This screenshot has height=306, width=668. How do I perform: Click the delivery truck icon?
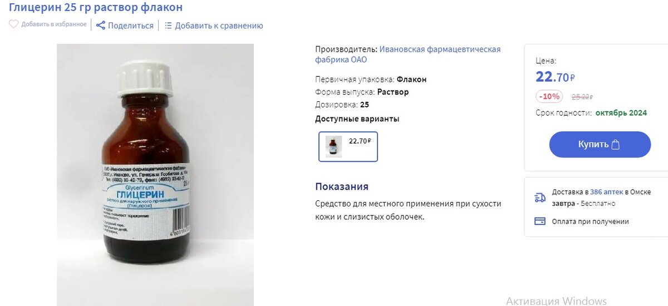point(539,198)
